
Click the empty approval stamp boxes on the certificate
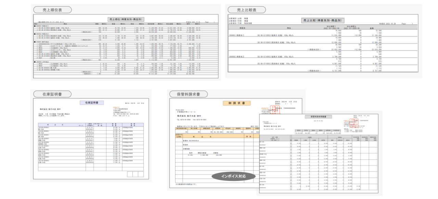[136, 174]
